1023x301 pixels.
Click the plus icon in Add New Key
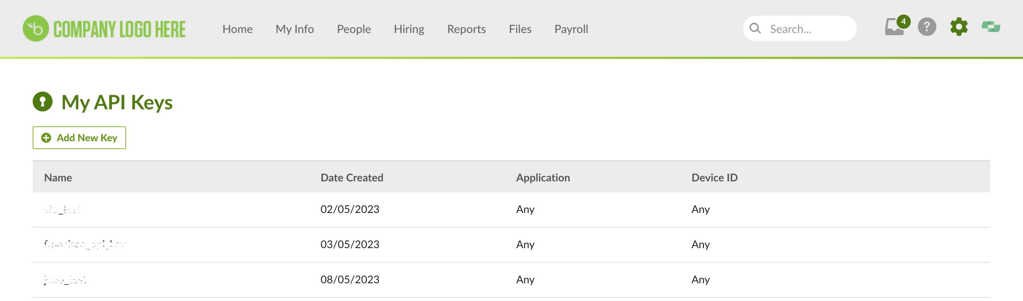[x=46, y=138]
